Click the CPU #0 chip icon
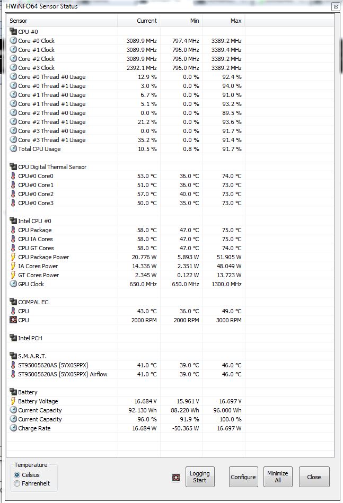 click(x=13, y=31)
